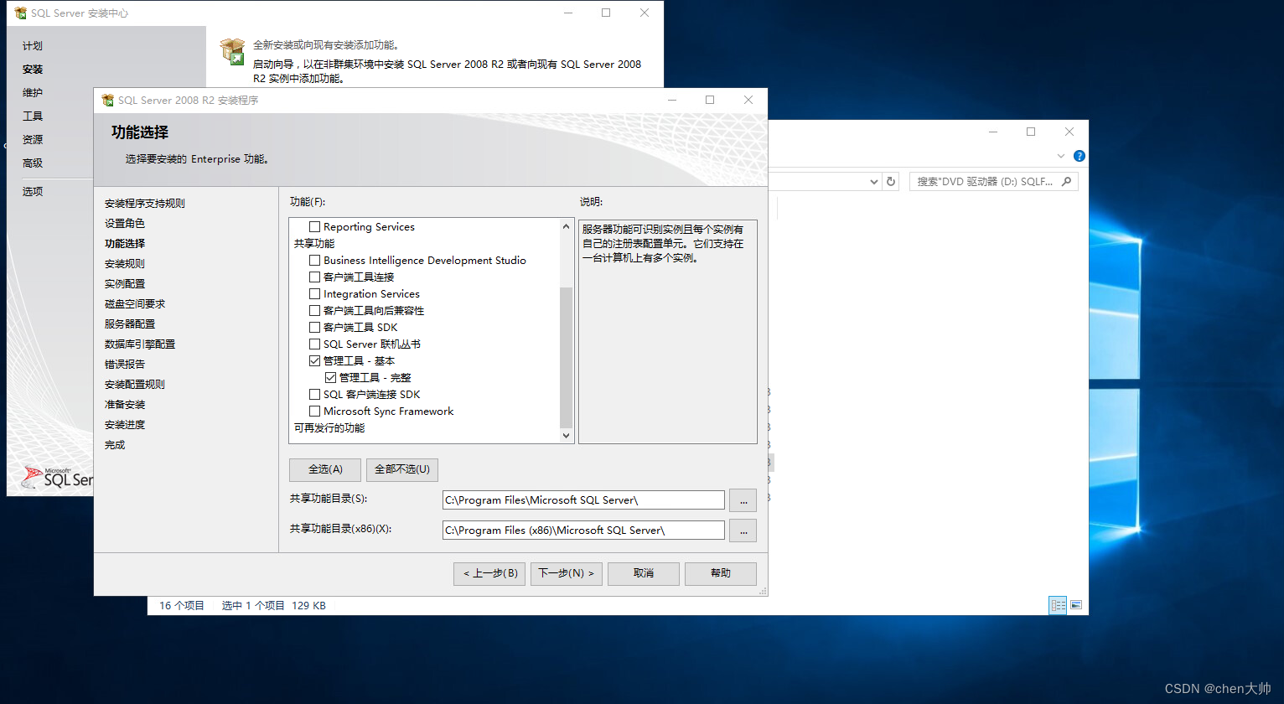Browse for 共享功能目录(S) folder
Image resolution: width=1284 pixels, height=704 pixels.
coord(743,500)
